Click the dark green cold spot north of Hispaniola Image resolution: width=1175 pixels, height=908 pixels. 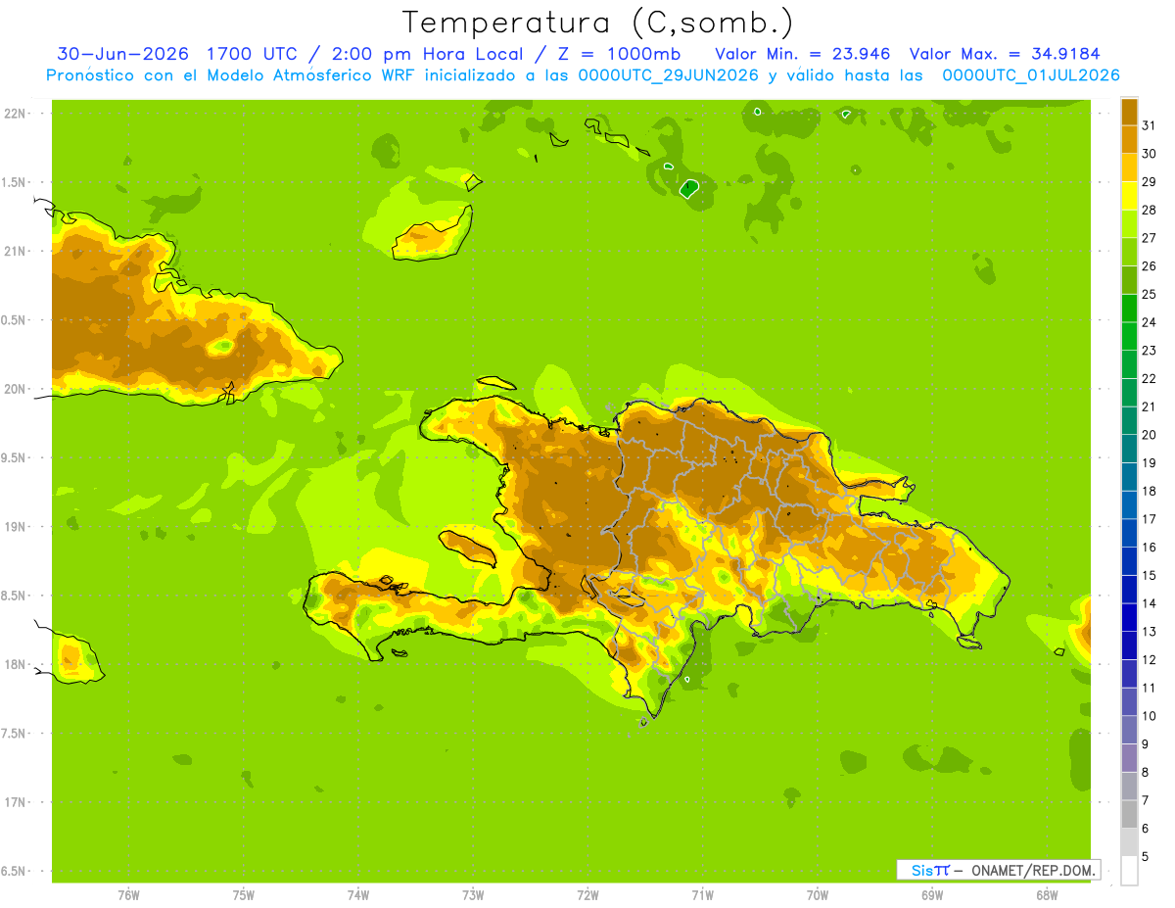pyautogui.click(x=689, y=189)
